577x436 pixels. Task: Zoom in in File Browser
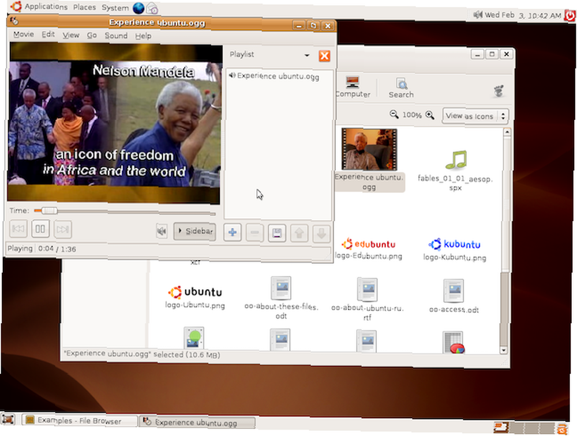[429, 115]
